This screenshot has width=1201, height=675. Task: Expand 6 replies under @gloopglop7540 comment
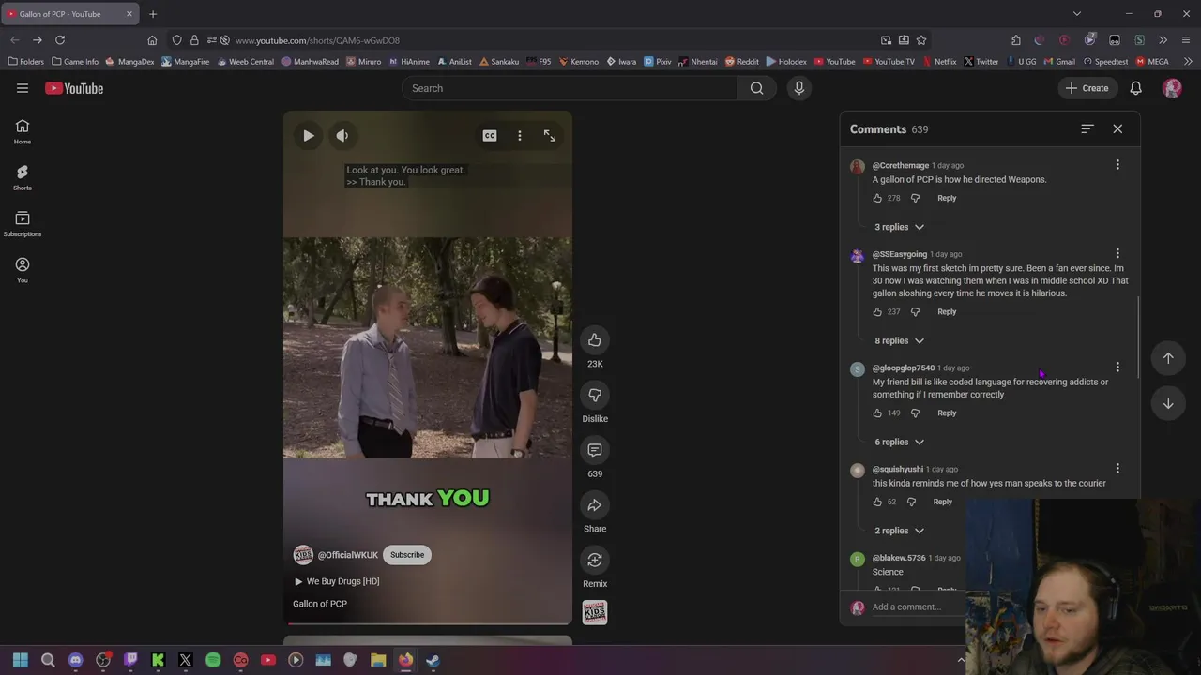pos(899,442)
